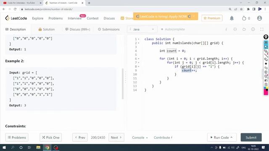Open the Run Code options

tap(222, 137)
